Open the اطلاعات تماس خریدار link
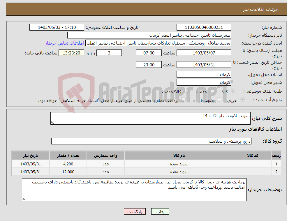The height and width of the screenshot is (221, 287). 65,43
